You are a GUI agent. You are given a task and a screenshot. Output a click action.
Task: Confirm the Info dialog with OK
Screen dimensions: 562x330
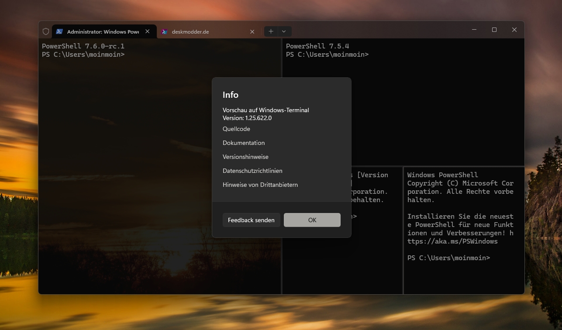point(312,220)
